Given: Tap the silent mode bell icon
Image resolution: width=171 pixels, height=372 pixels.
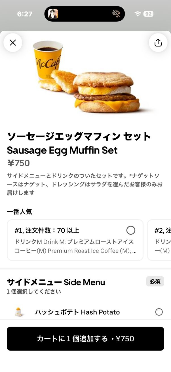Looking at the screenshot, I should pos(116,14).
